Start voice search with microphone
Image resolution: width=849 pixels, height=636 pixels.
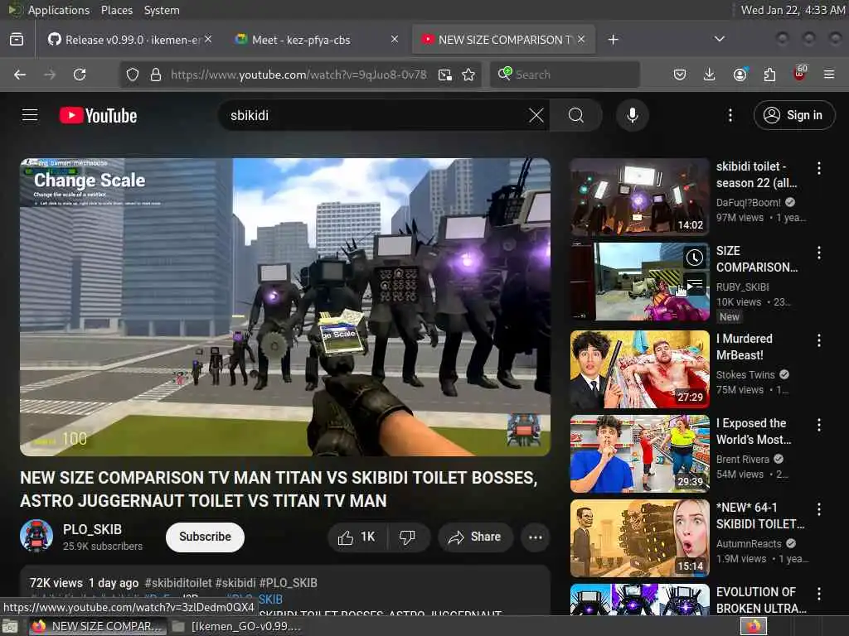(x=632, y=115)
